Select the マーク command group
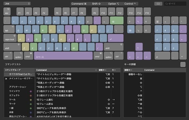 pos(19,104)
